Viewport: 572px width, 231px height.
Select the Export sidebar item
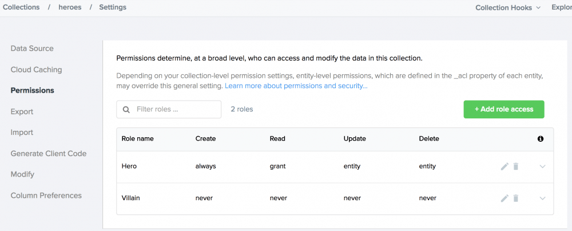[22, 111]
